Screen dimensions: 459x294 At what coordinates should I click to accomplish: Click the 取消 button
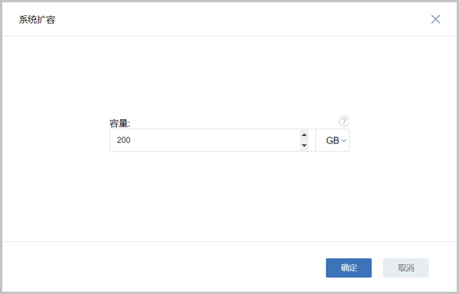click(405, 268)
